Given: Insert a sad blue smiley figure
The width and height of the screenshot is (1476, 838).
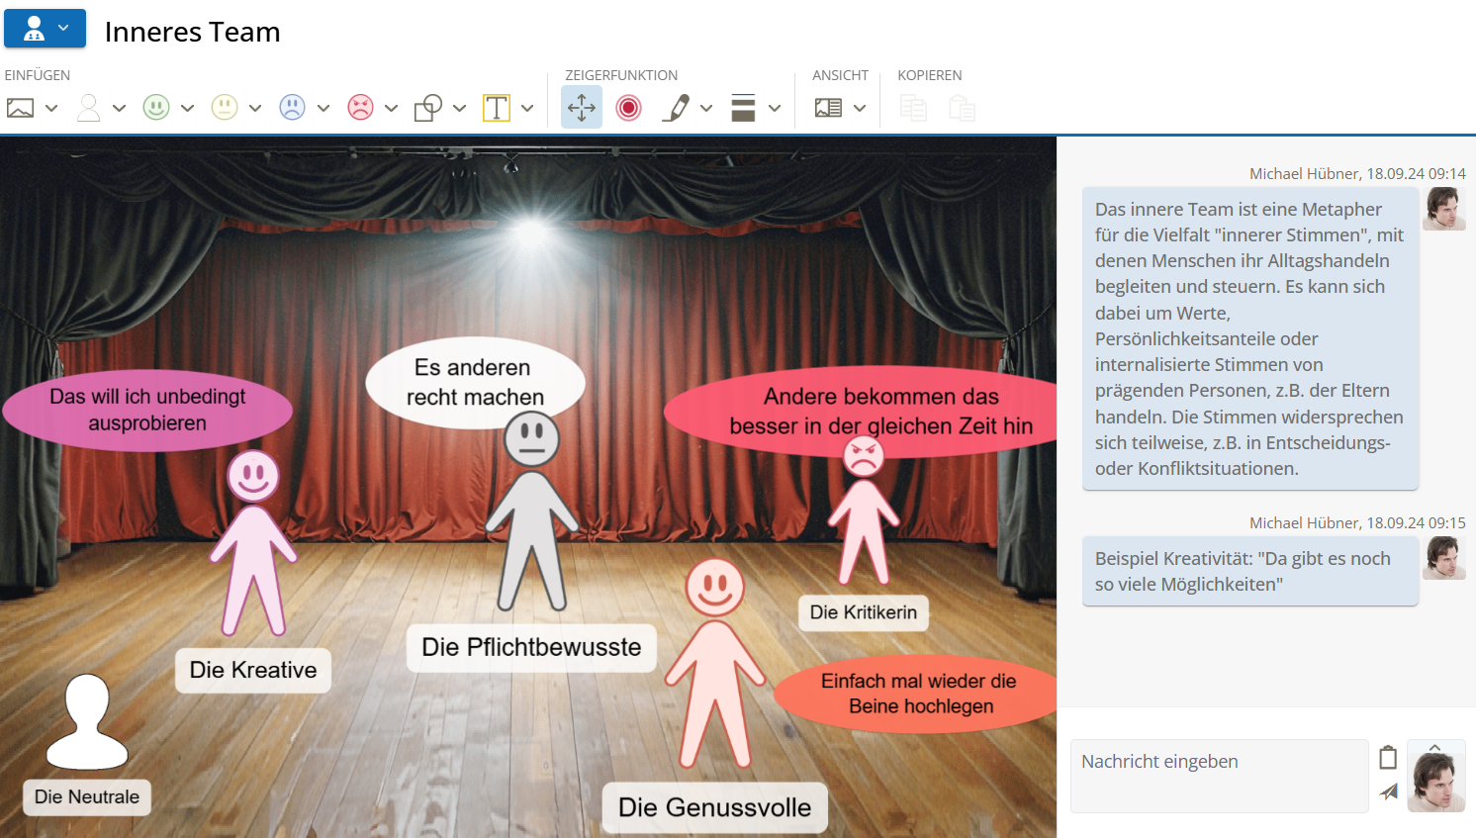Looking at the screenshot, I should [293, 108].
